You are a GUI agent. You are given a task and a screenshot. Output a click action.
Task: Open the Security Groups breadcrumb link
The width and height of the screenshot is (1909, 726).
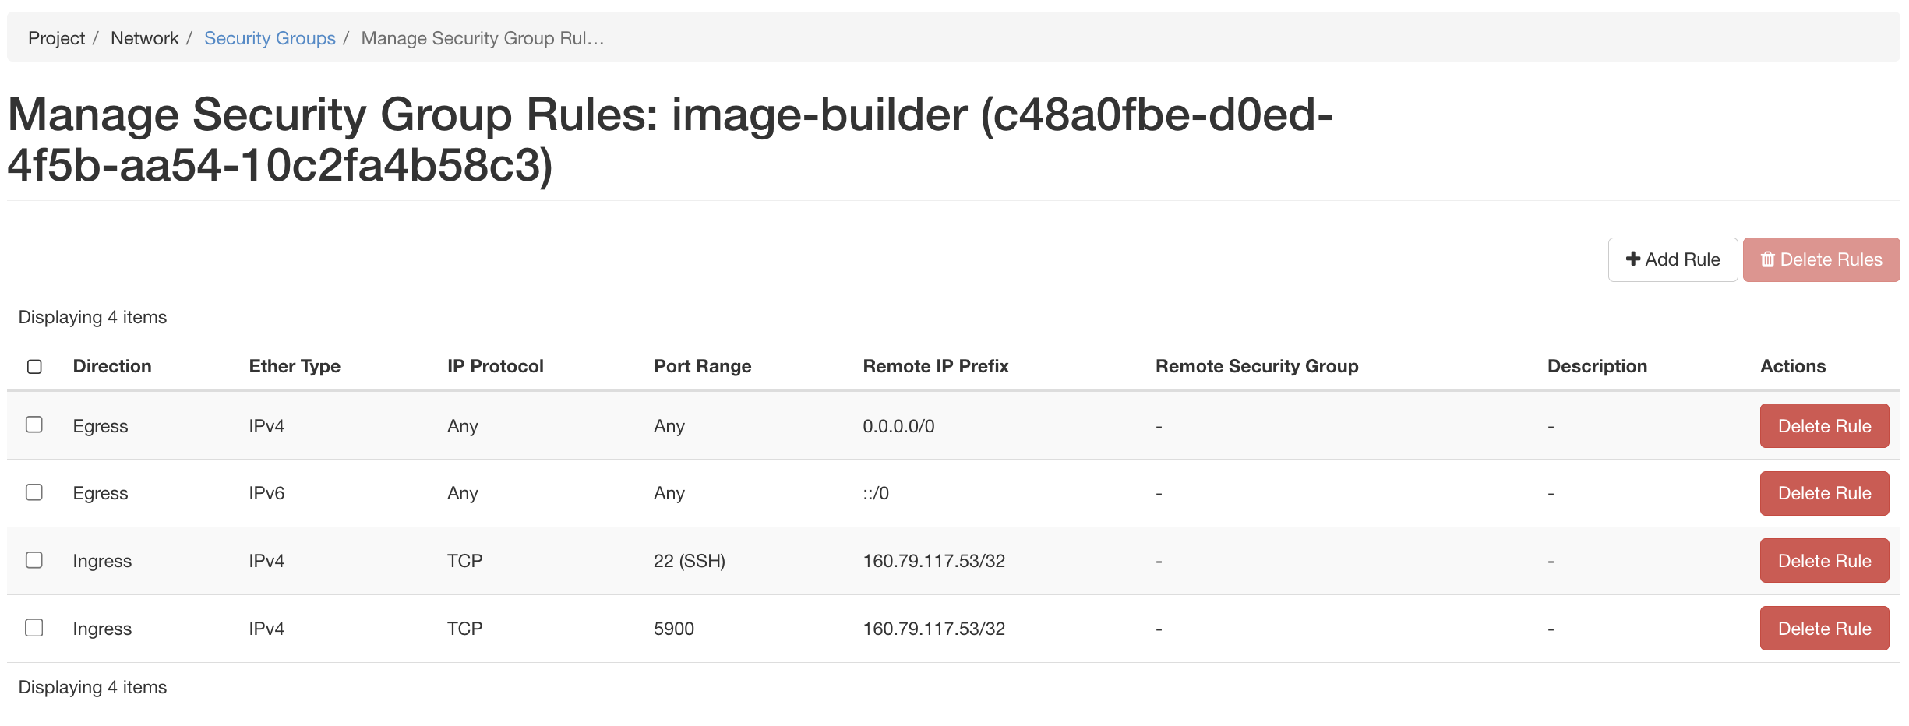point(270,37)
